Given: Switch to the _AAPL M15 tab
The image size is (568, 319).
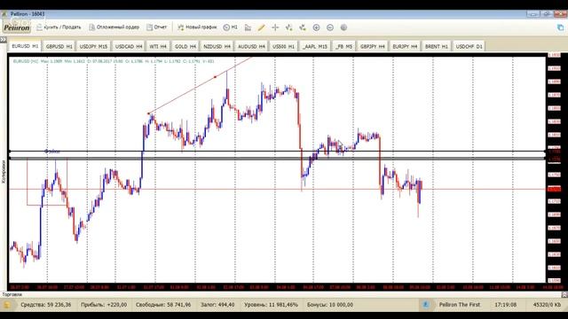Looking at the screenshot, I should coord(315,47).
